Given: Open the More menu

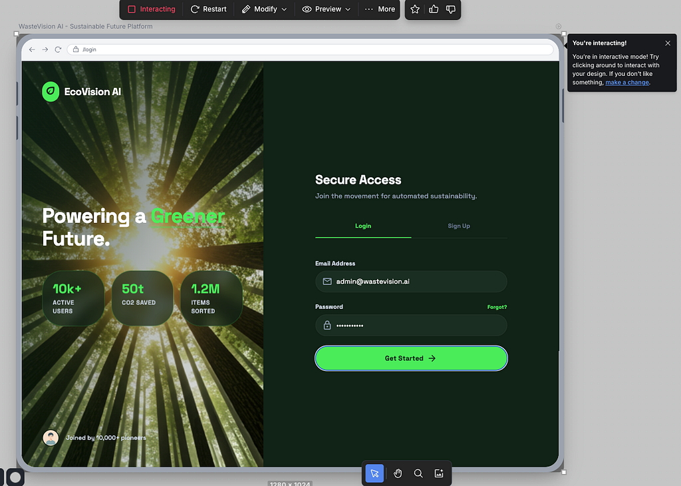Looking at the screenshot, I should pyautogui.click(x=380, y=9).
